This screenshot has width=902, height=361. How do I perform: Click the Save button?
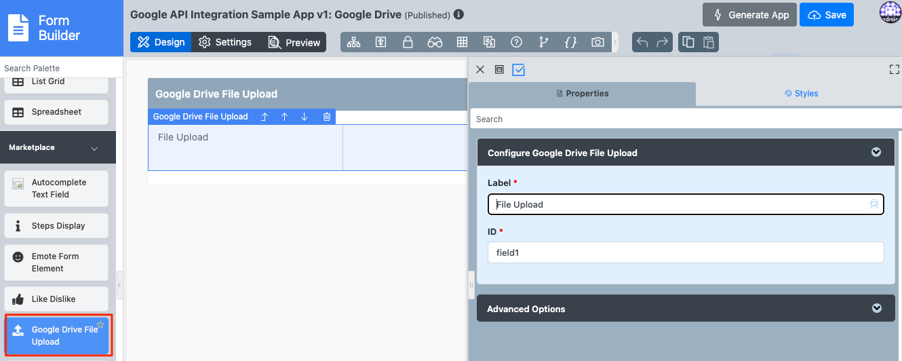(826, 15)
